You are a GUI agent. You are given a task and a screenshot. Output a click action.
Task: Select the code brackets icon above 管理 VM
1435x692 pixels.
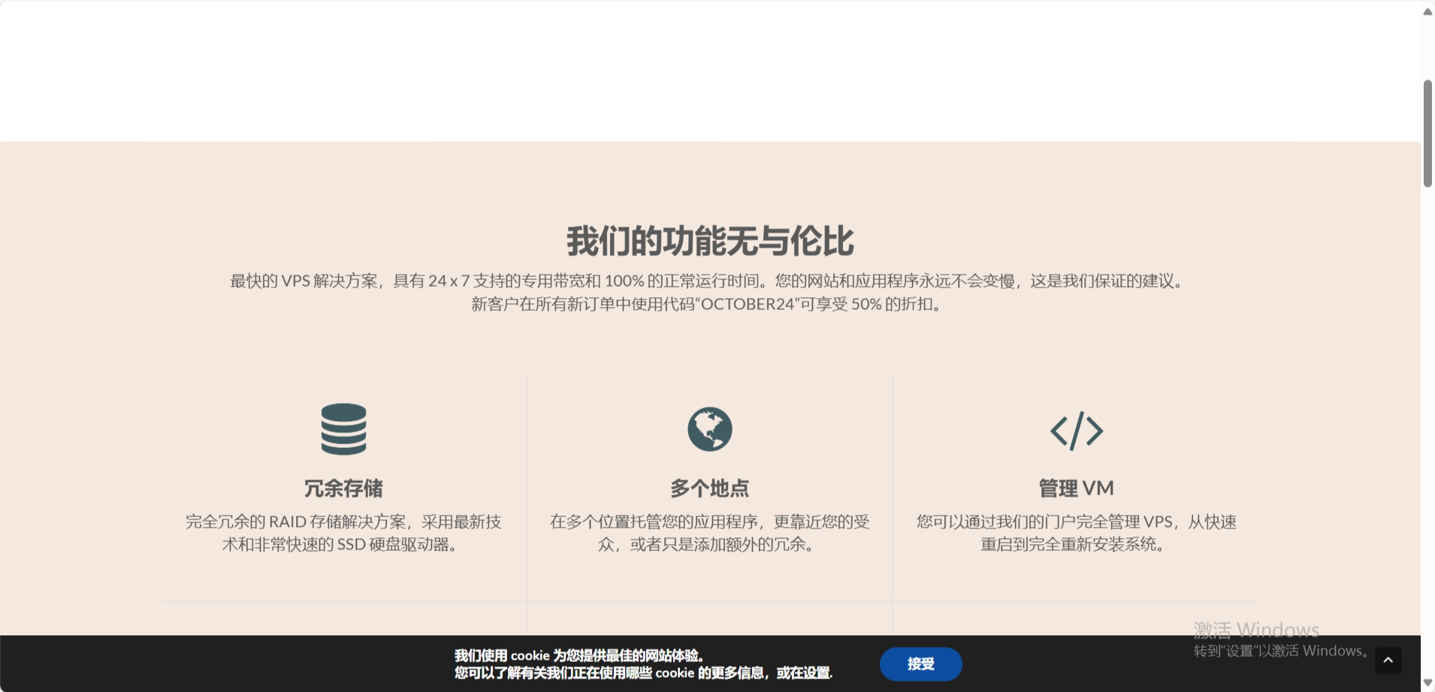(1077, 431)
